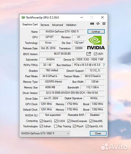Click the Bus Width field 128 bit

[x=95, y=82]
